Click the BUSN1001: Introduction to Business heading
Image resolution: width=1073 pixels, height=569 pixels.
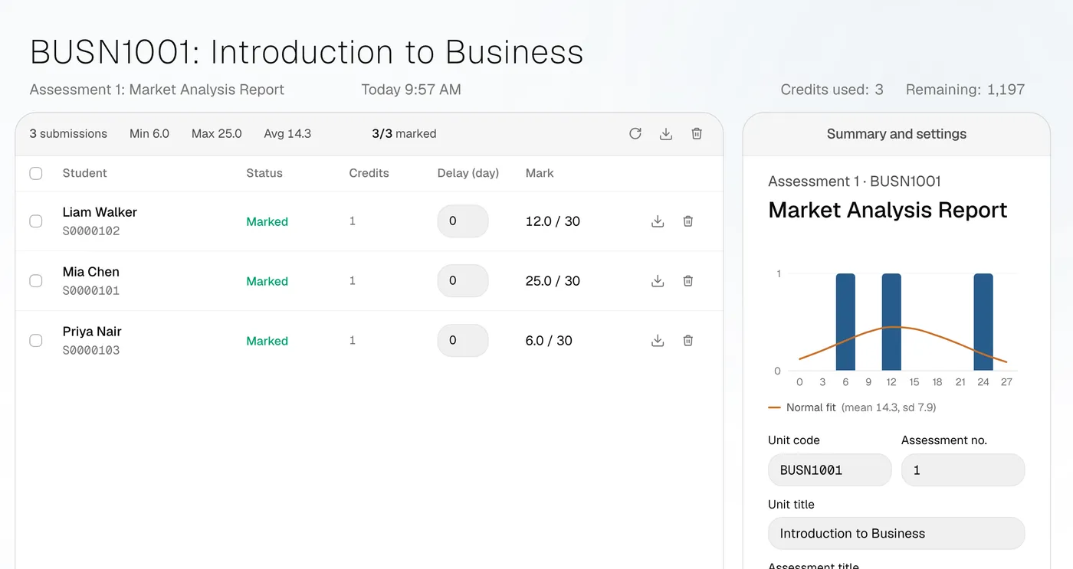click(307, 52)
